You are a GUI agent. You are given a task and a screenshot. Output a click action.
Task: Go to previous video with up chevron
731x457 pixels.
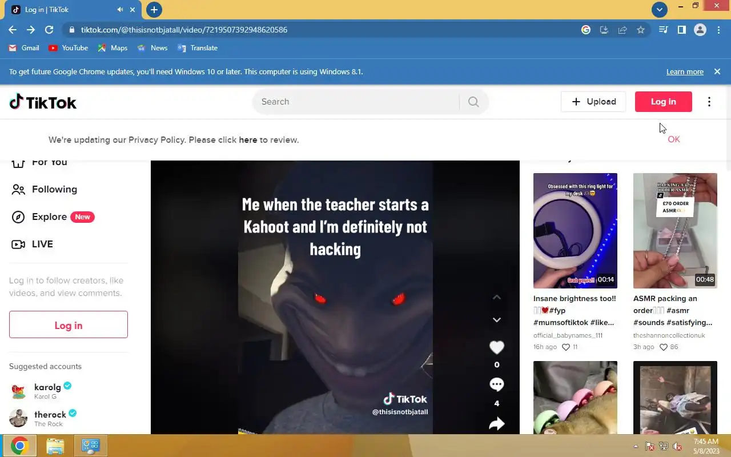point(497,297)
